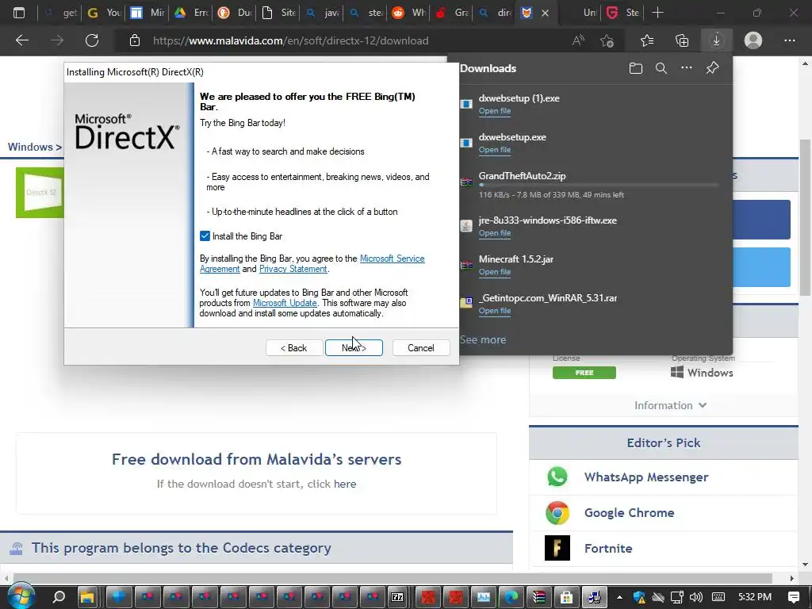
Task: Open the notification center icon
Action: [793, 597]
